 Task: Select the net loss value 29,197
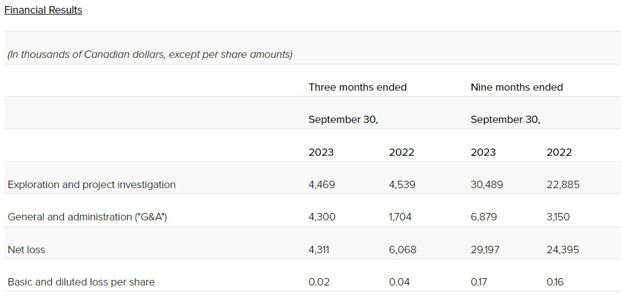pyautogui.click(x=485, y=250)
